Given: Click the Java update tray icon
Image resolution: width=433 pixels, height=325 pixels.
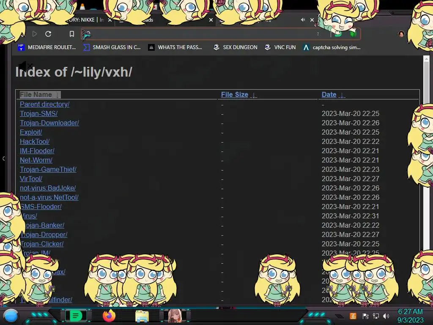Looking at the screenshot, I should (353, 316).
